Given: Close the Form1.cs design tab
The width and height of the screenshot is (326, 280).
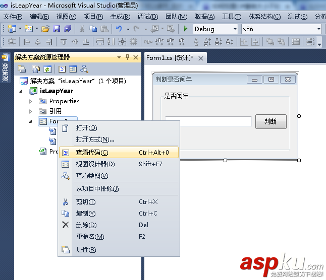Looking at the screenshot, I should [x=201, y=58].
